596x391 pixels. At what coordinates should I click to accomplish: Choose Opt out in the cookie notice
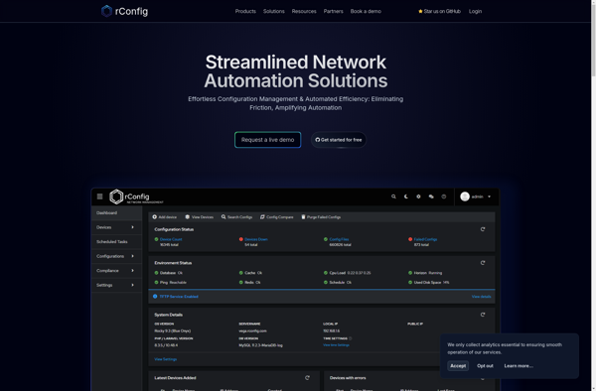[485, 366]
